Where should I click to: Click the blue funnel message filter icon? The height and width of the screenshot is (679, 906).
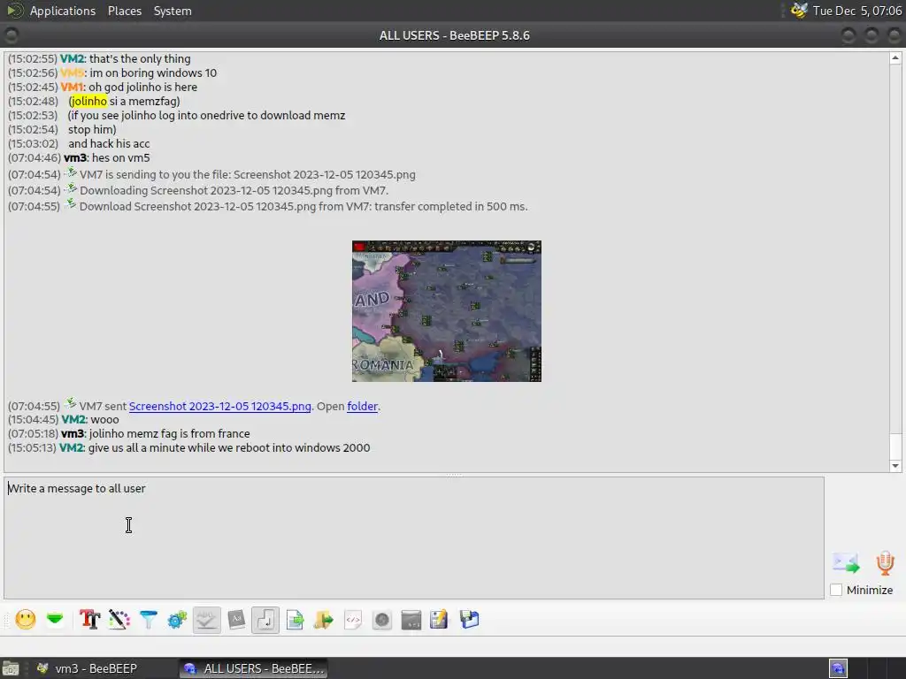coord(149,620)
